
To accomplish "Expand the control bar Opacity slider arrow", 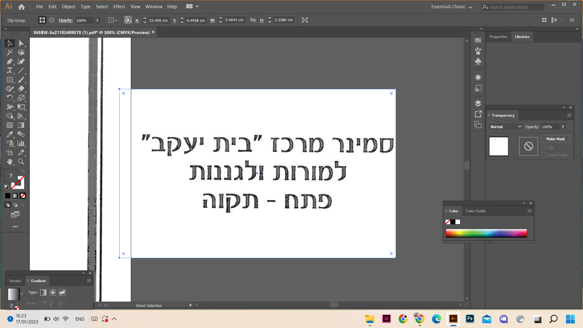I will point(97,20).
